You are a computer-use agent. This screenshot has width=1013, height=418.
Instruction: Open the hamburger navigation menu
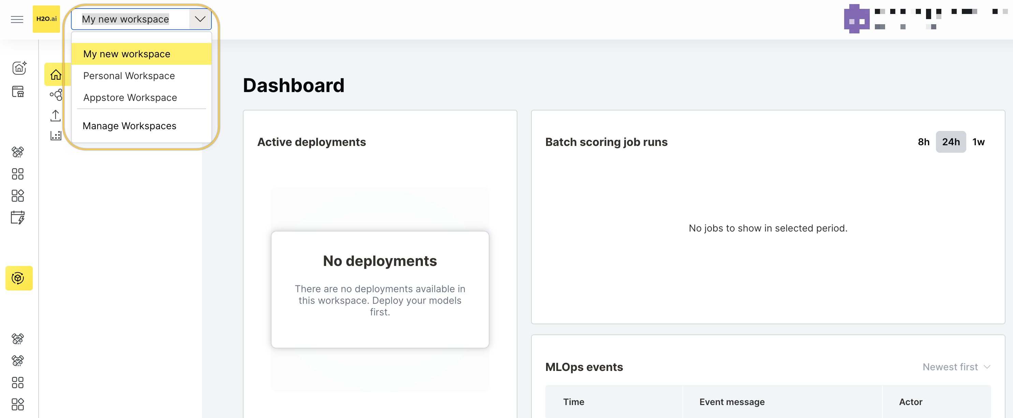(x=17, y=19)
